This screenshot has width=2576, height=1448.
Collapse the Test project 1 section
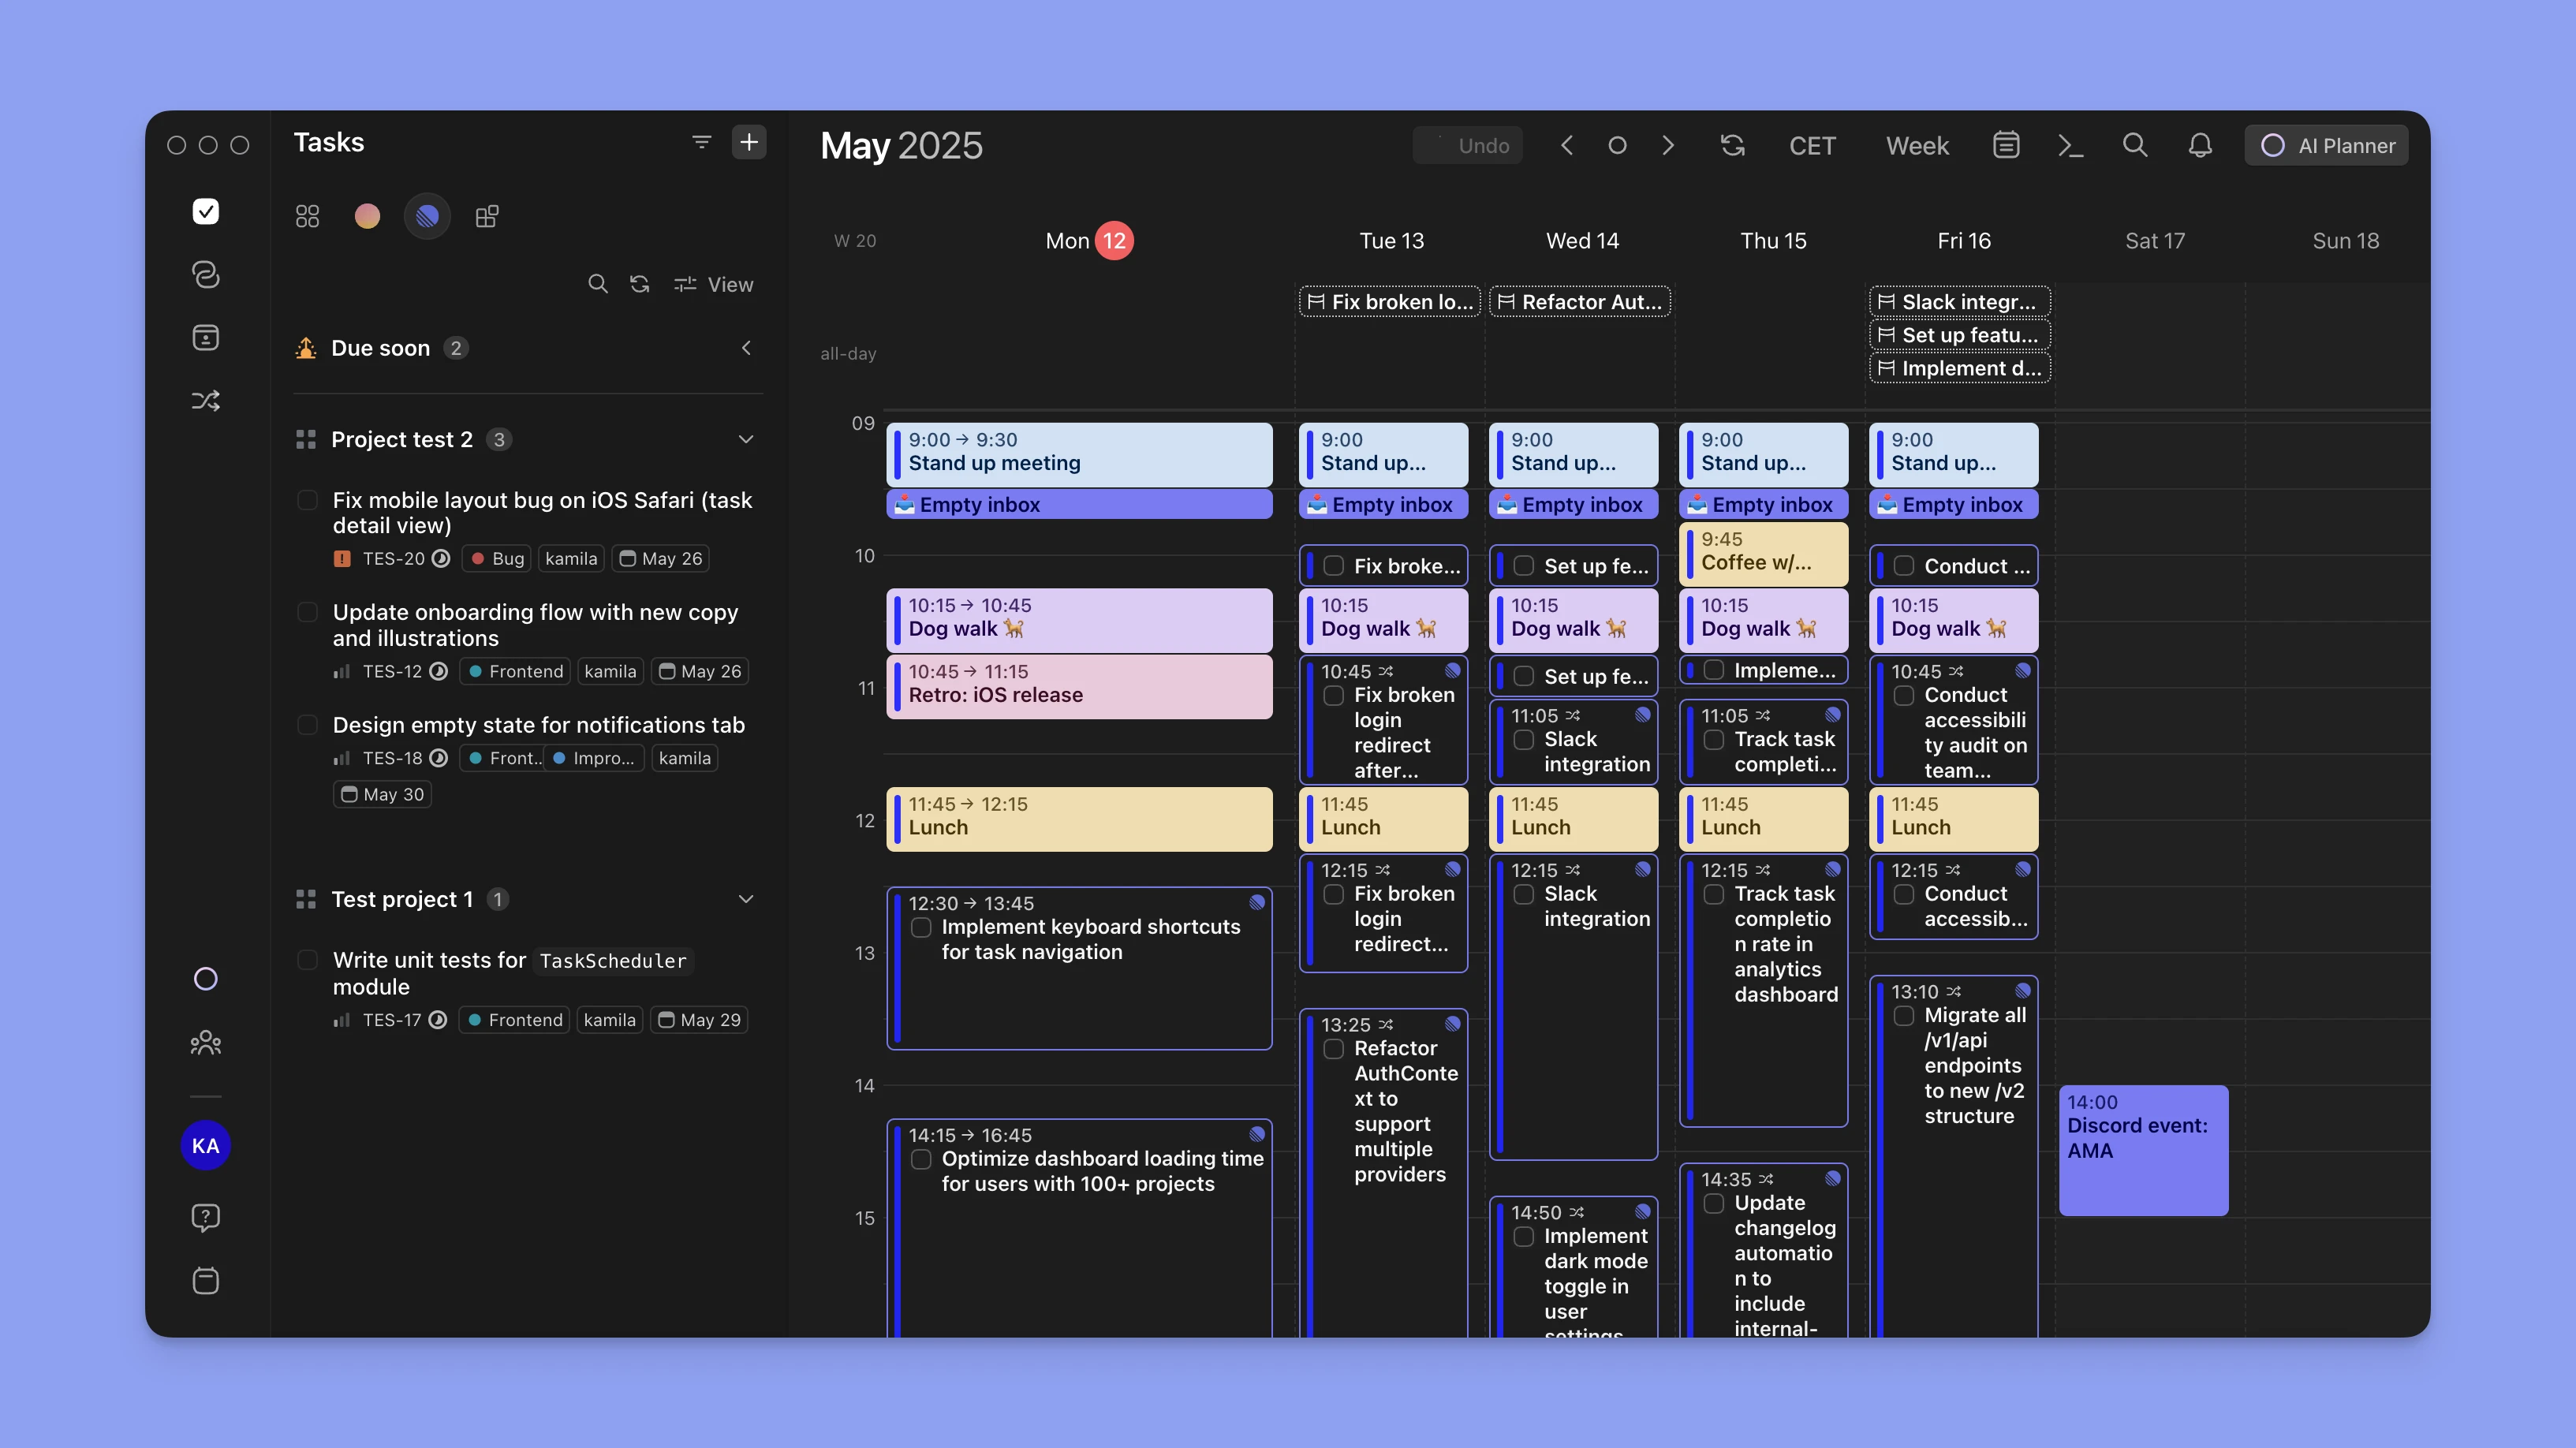click(x=746, y=899)
